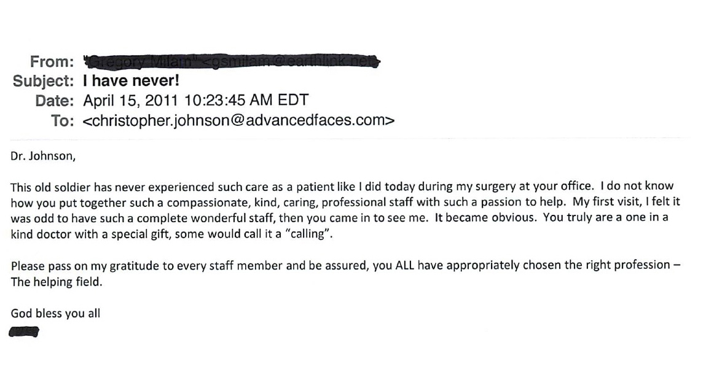Viewport: 714px width, 380px height.
Task: Click the 'Date:' header label
Action: (x=55, y=101)
